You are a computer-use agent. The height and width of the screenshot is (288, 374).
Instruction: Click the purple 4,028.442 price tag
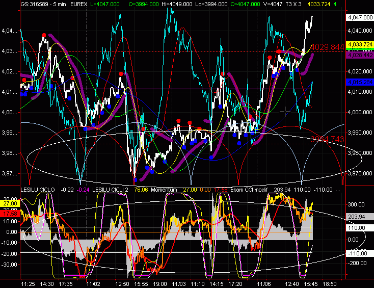click(x=360, y=55)
